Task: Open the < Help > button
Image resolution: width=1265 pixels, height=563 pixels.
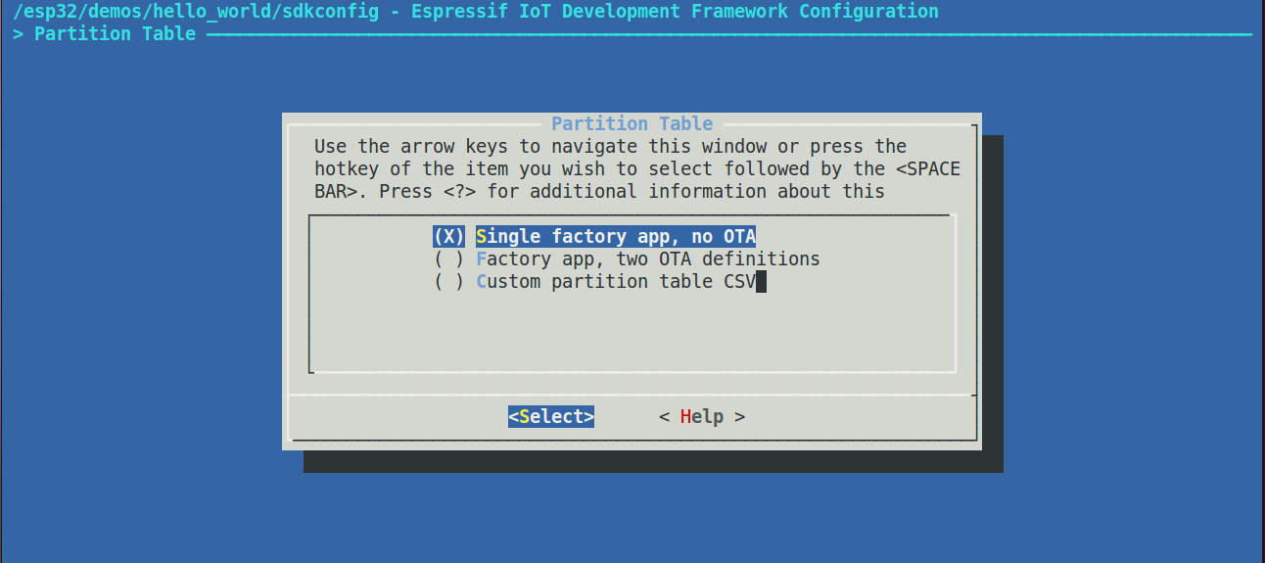Action: (x=702, y=417)
